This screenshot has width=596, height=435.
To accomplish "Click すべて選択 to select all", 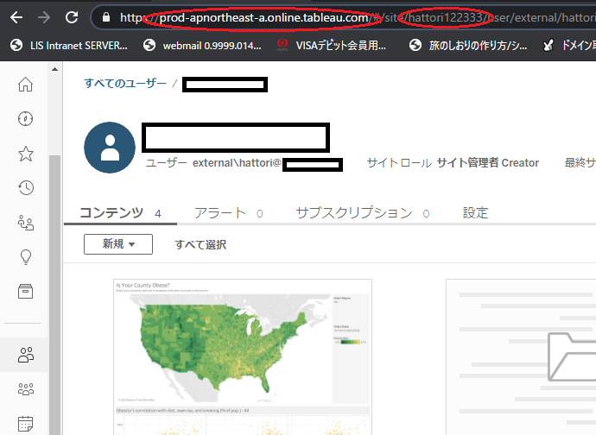I will click(x=200, y=244).
